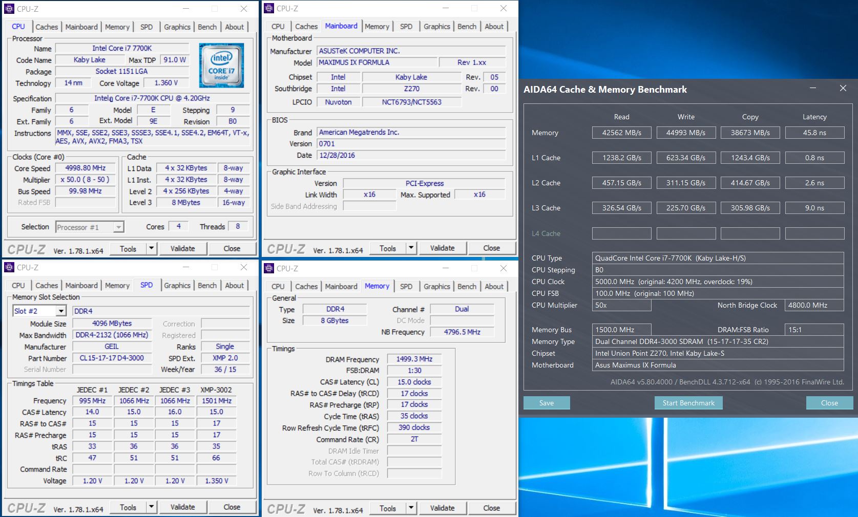Click the CPU-Z app icon in the Mainboard window

269,8
